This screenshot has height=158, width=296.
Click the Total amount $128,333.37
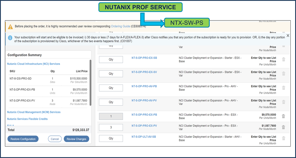(x=81, y=130)
